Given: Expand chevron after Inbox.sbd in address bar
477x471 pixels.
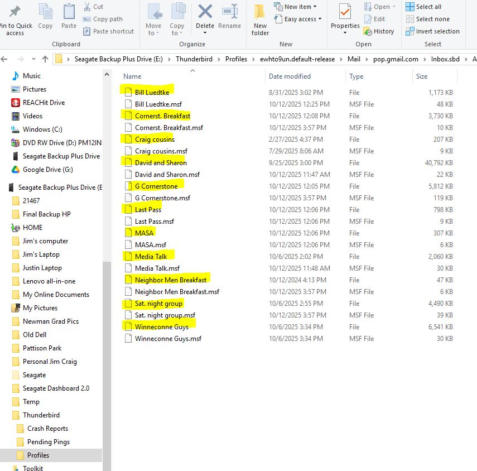Looking at the screenshot, I should point(466,59).
